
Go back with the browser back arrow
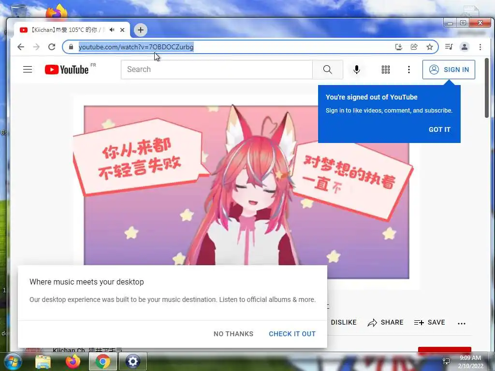tap(21, 47)
